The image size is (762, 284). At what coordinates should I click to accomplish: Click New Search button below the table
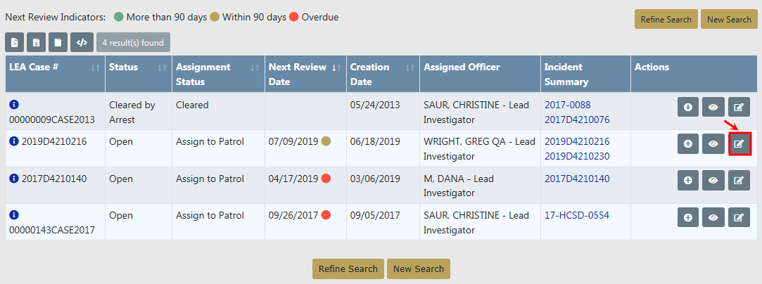point(419,269)
